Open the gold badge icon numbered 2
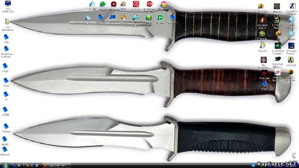299x168 pixels. (261, 6)
